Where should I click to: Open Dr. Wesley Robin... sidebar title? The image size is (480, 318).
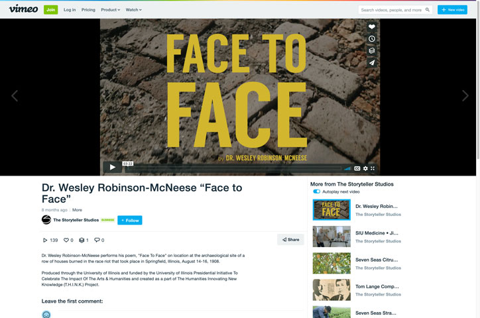coord(377,207)
